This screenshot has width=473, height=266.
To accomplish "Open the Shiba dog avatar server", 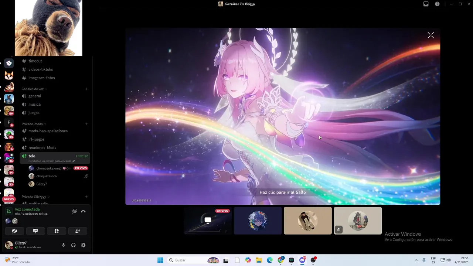I will (x=9, y=76).
